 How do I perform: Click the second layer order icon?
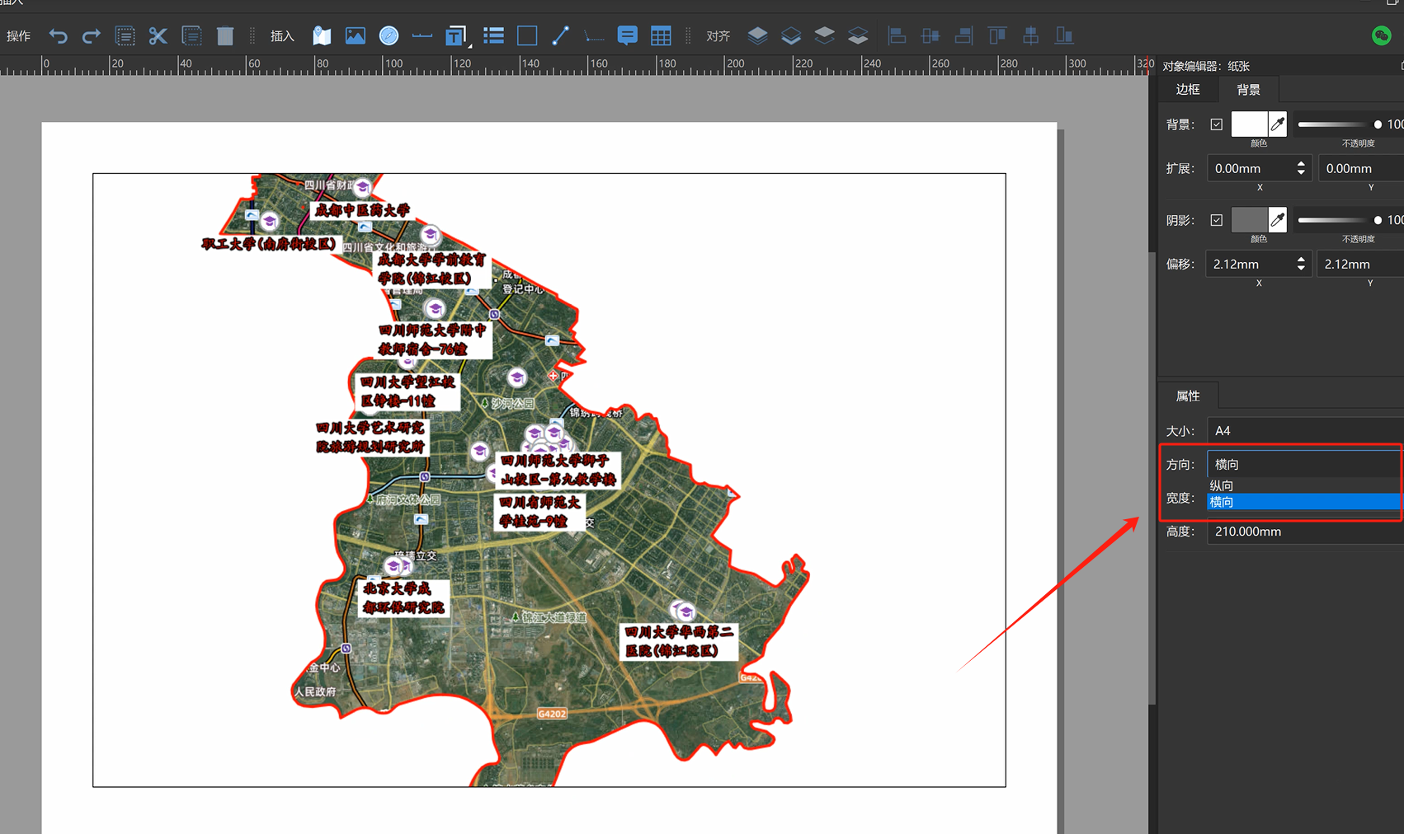click(791, 35)
